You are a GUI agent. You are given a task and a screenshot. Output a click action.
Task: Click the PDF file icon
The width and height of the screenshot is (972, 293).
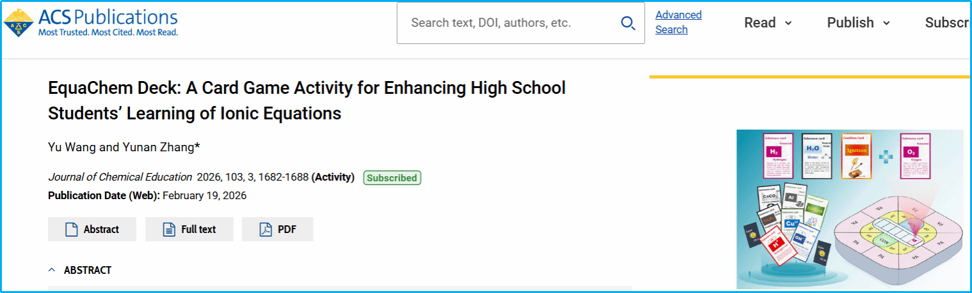pyautogui.click(x=266, y=229)
